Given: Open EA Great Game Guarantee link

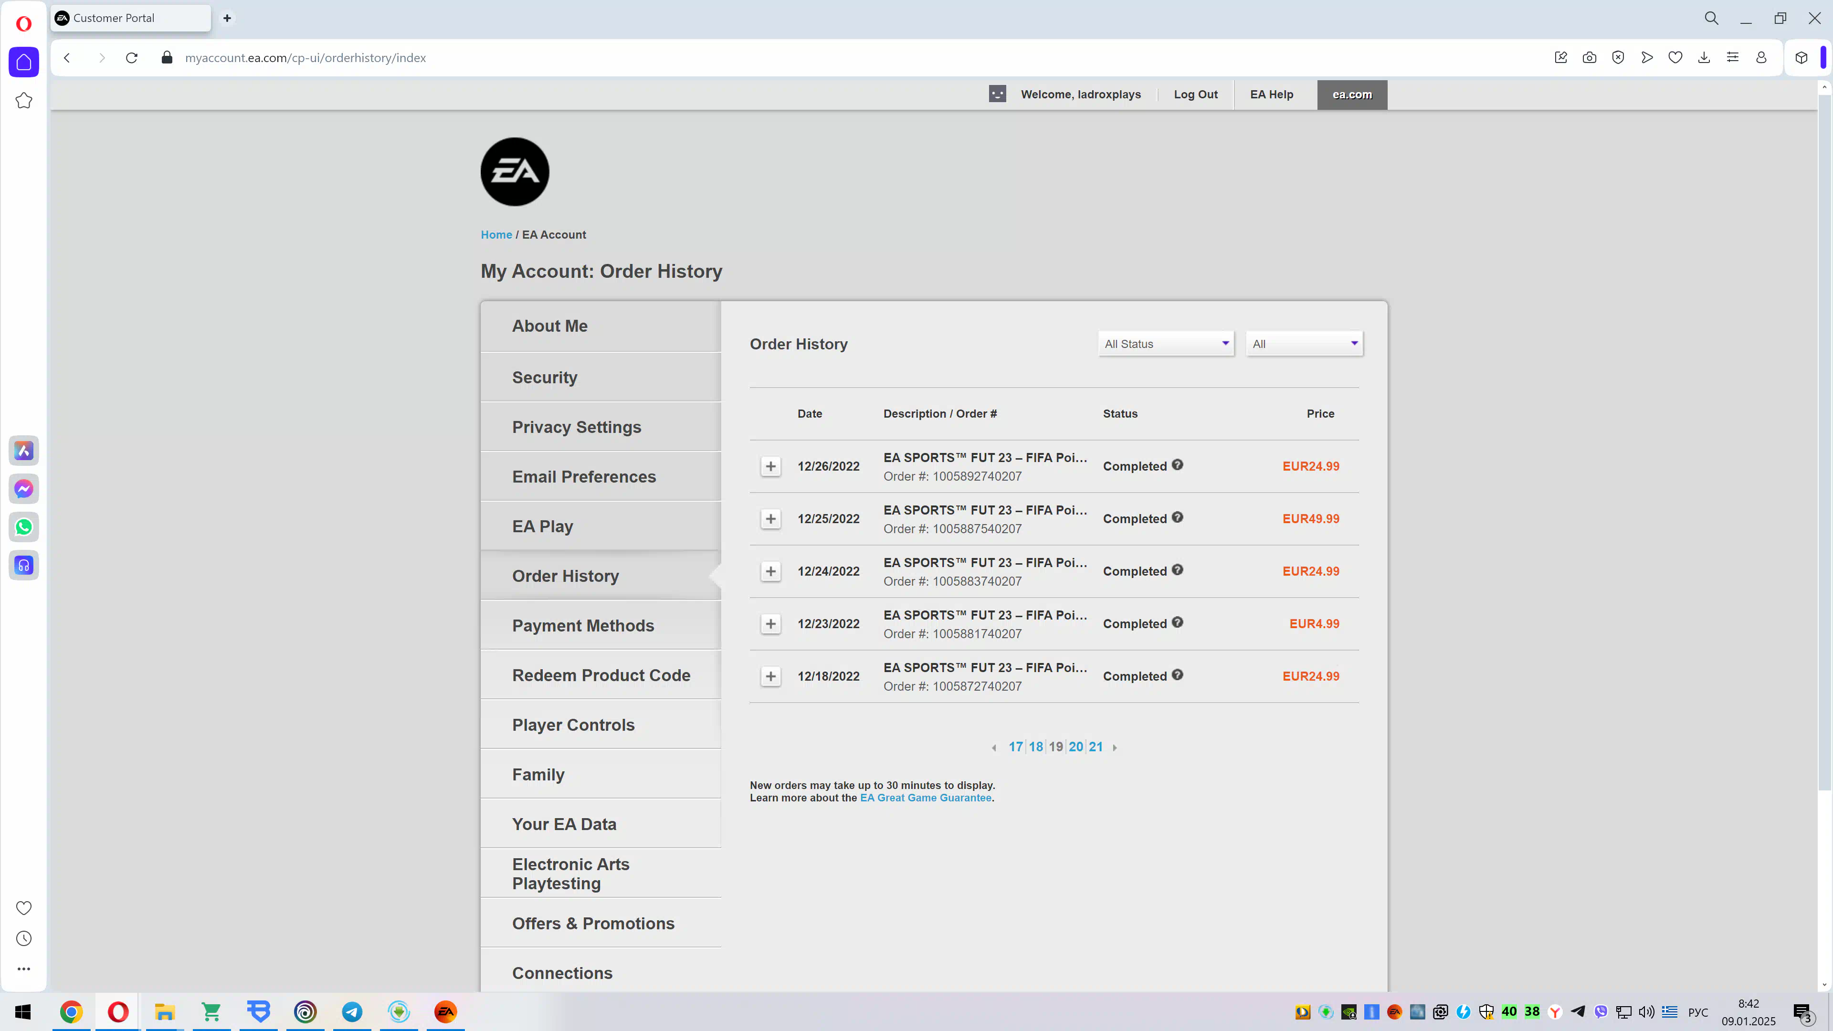Looking at the screenshot, I should click(926, 798).
